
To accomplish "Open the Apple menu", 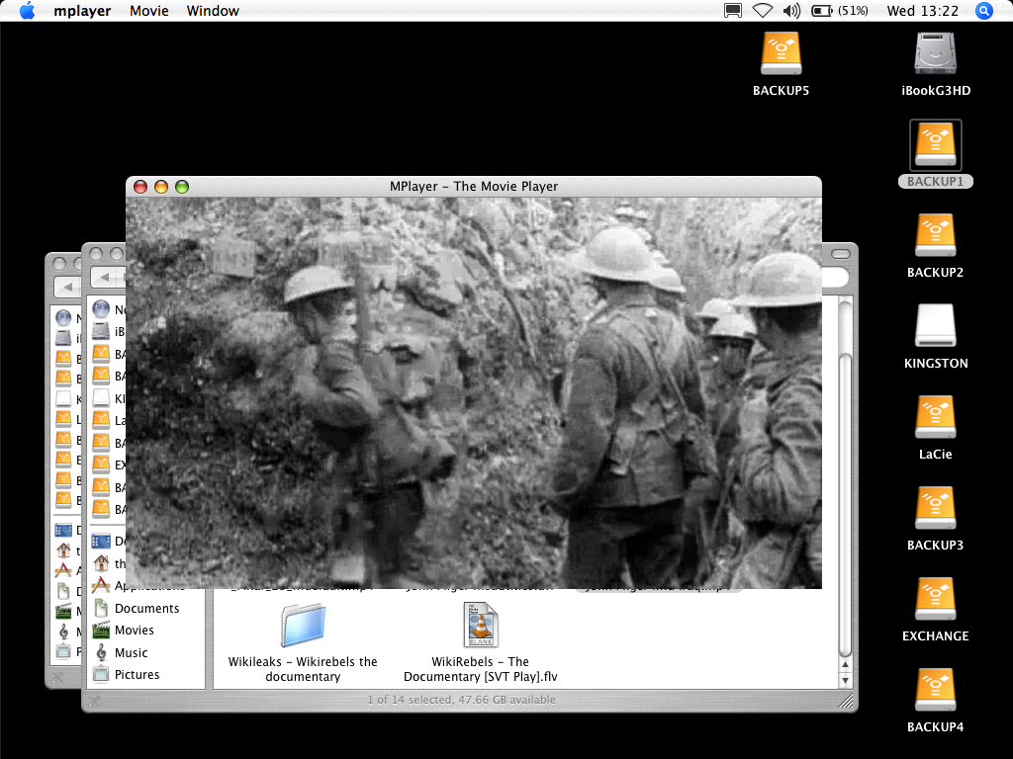I will [x=27, y=11].
